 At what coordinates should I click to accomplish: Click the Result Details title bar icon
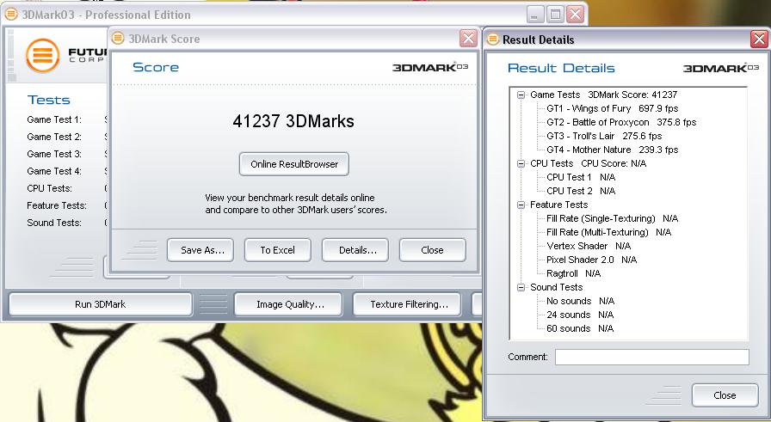(x=493, y=40)
